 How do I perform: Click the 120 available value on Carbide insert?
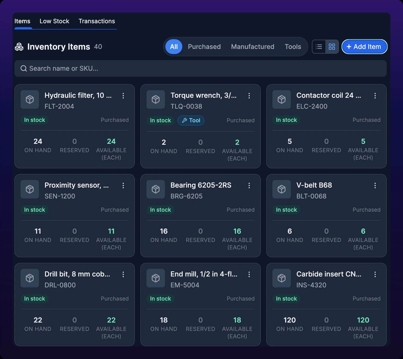pos(363,320)
